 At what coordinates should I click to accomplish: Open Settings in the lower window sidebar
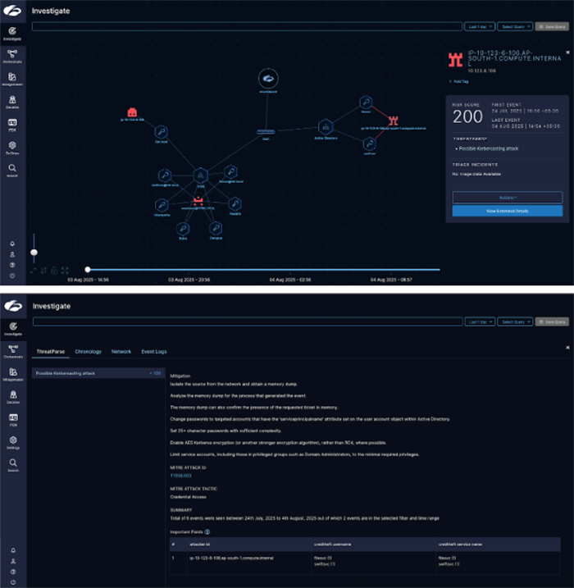pos(12,441)
